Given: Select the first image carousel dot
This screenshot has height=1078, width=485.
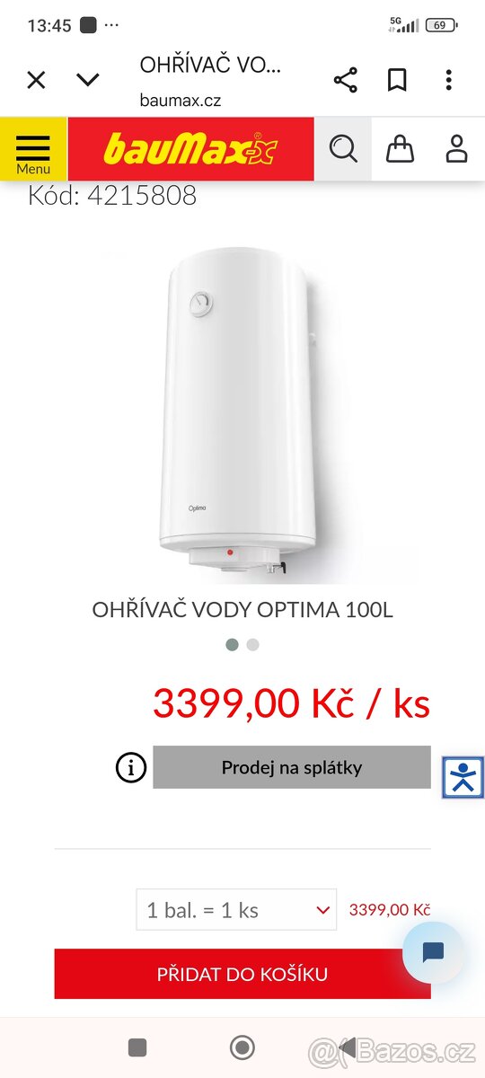Looking at the screenshot, I should coord(232,644).
